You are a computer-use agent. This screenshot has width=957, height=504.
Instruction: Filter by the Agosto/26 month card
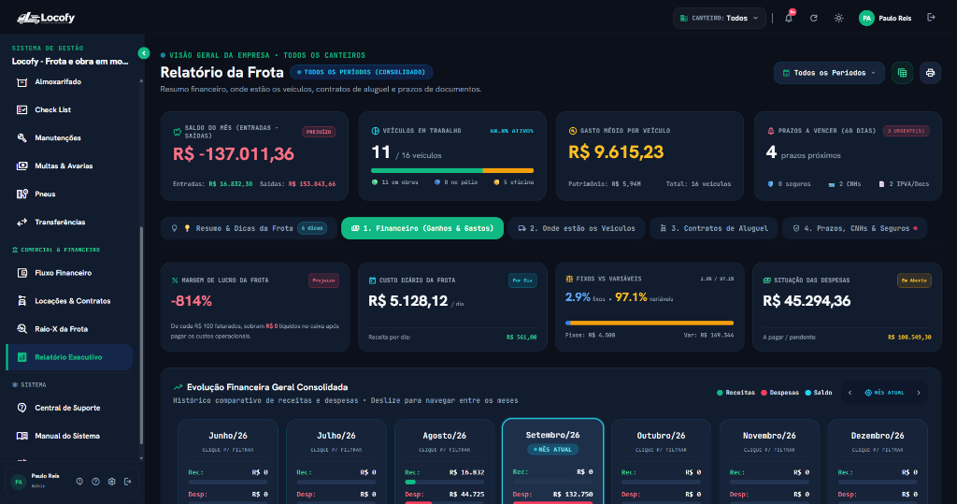444,462
